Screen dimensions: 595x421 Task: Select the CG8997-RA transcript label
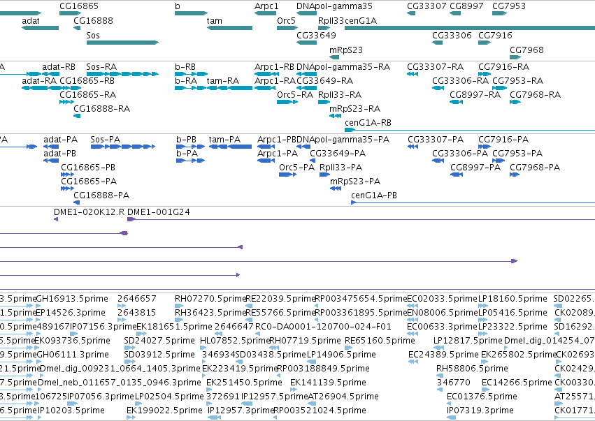pyautogui.click(x=475, y=95)
